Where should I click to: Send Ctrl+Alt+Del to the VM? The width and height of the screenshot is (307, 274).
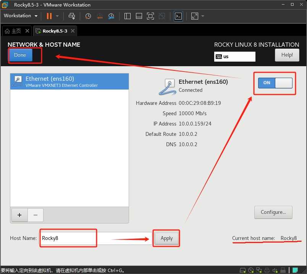72,16
